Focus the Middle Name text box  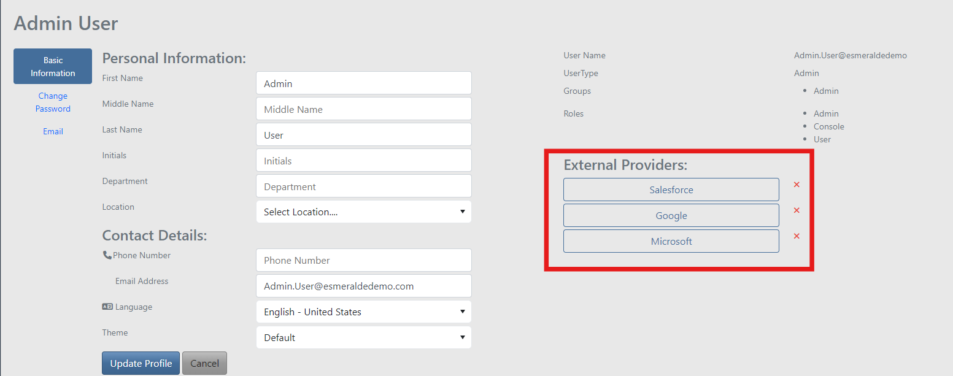coord(363,109)
